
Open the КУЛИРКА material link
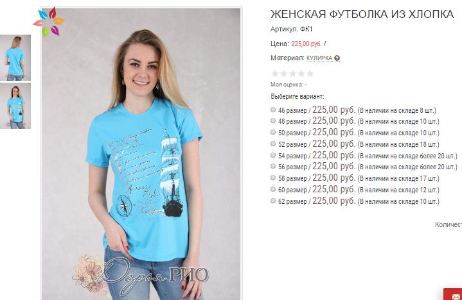(319, 58)
